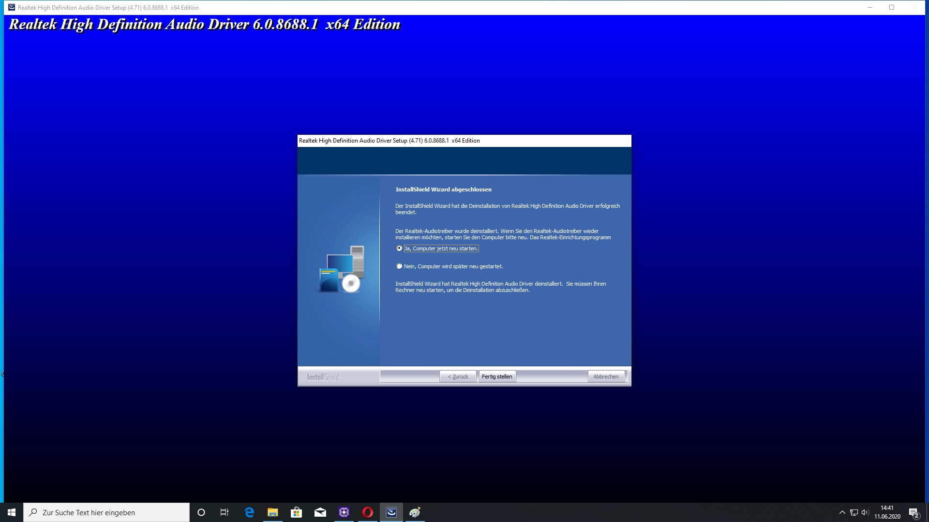Select 'Nein, Computer wird später neu gestartet'
929x522 pixels.
(x=399, y=266)
